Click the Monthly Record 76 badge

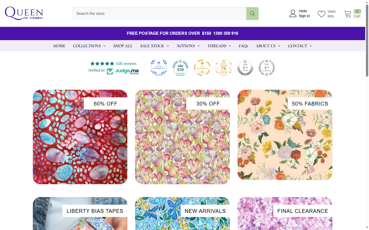coord(224,68)
